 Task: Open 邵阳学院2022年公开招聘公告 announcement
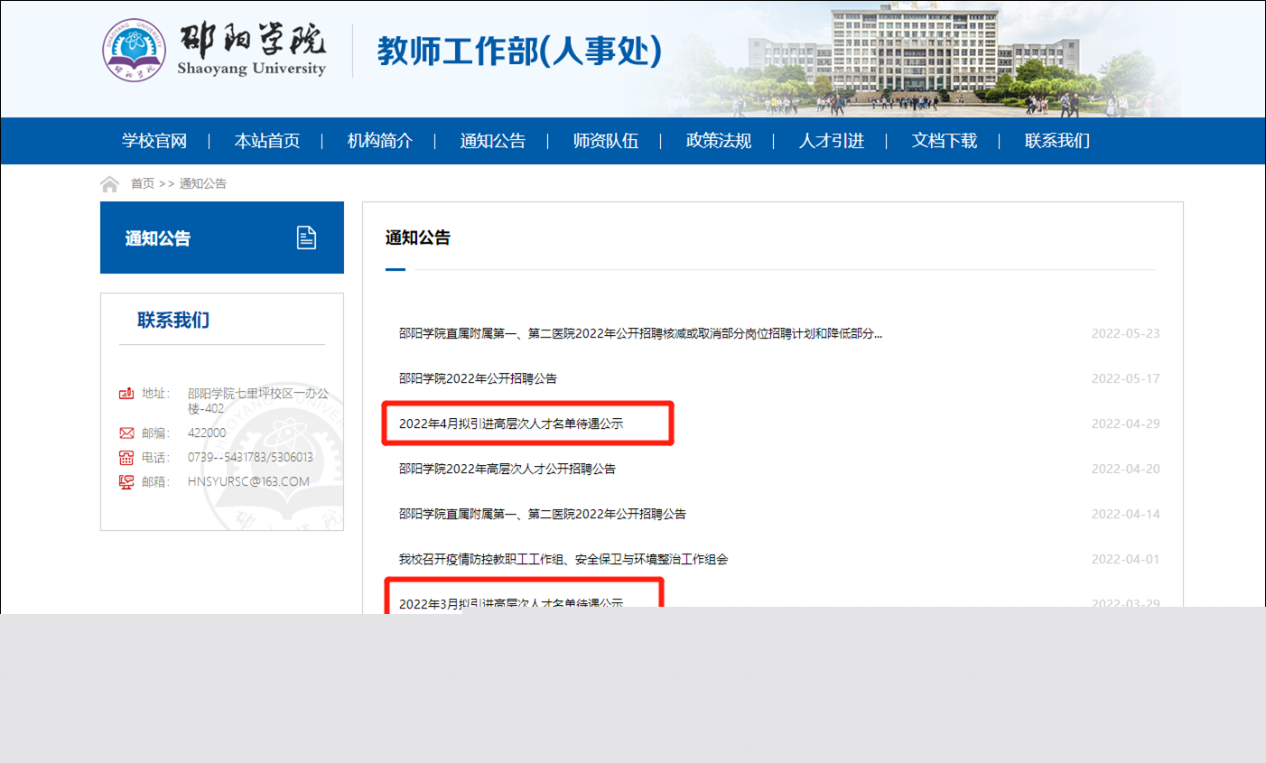(478, 378)
